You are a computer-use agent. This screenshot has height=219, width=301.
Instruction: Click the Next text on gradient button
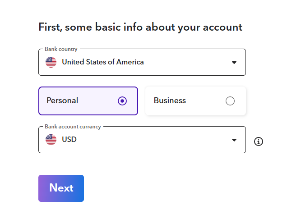click(61, 188)
